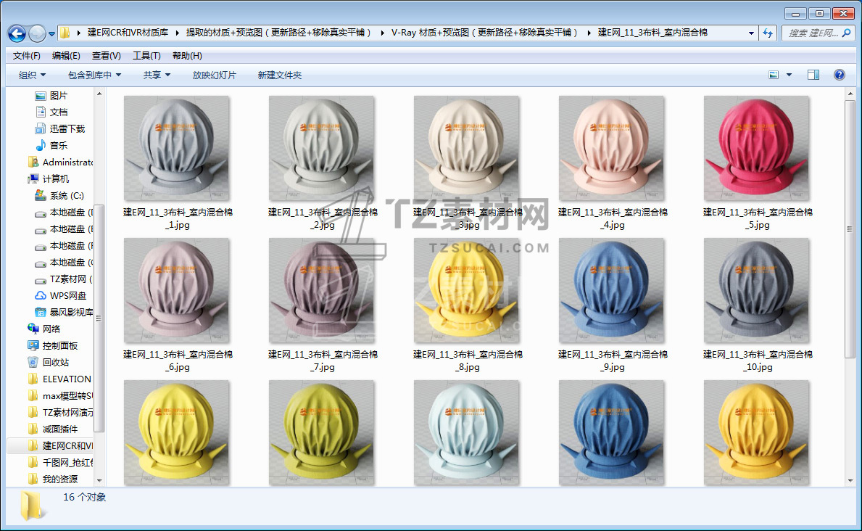The image size is (862, 531).
Task: Click breadcrumb V-Ray 材质+预览图
Action: click(484, 33)
